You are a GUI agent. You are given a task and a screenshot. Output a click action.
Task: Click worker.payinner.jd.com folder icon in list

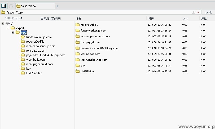[78, 36]
